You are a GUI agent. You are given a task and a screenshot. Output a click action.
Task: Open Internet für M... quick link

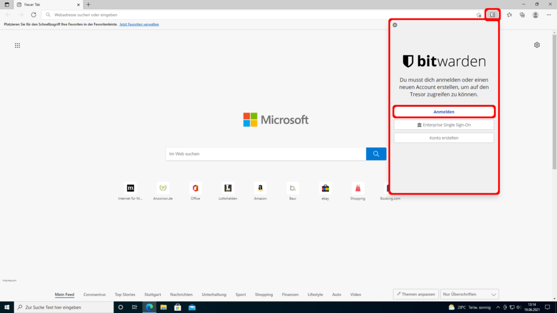[x=131, y=191]
